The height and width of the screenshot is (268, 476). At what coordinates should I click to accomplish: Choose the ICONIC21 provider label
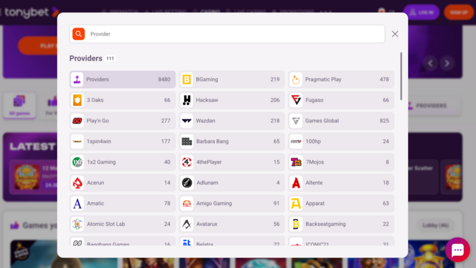[317, 244]
